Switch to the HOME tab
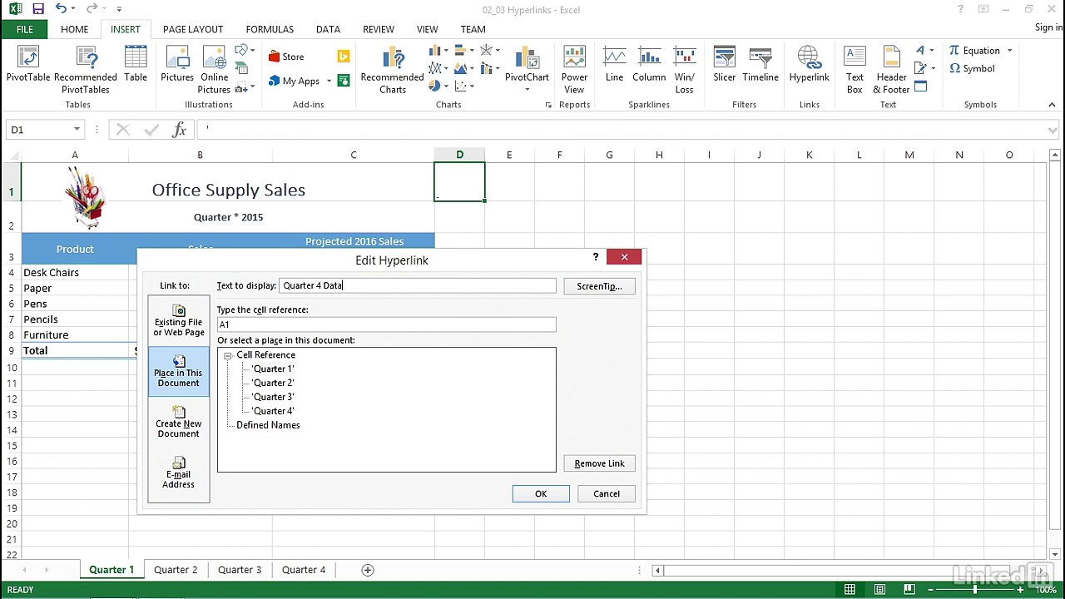The height and width of the screenshot is (599, 1065). pos(74,29)
